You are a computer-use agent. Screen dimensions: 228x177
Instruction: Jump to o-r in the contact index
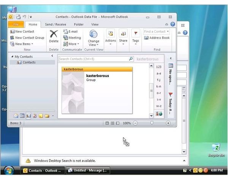click(158, 93)
